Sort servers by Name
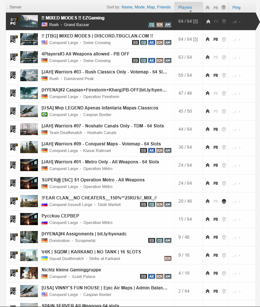The image size is (260, 307). click(x=127, y=7)
